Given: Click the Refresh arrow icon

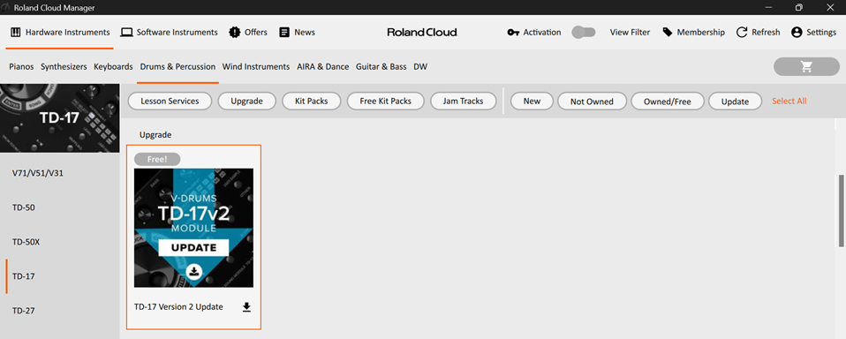Looking at the screenshot, I should (x=742, y=33).
